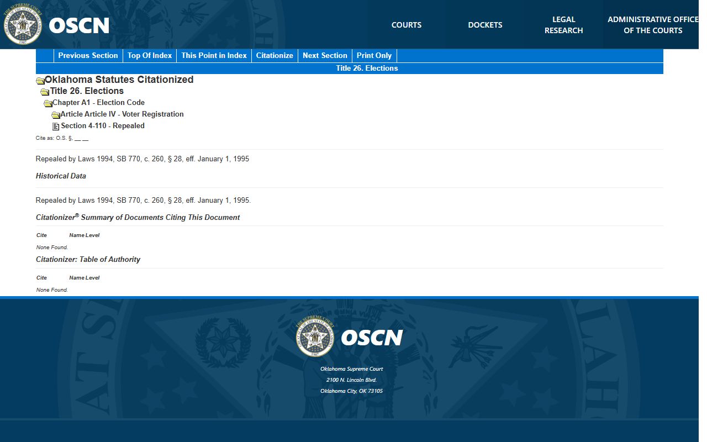Viewport: 707px width, 442px height.
Task: Open the folder icon beside Chapter A1 - Election Code
Action: 48,103
